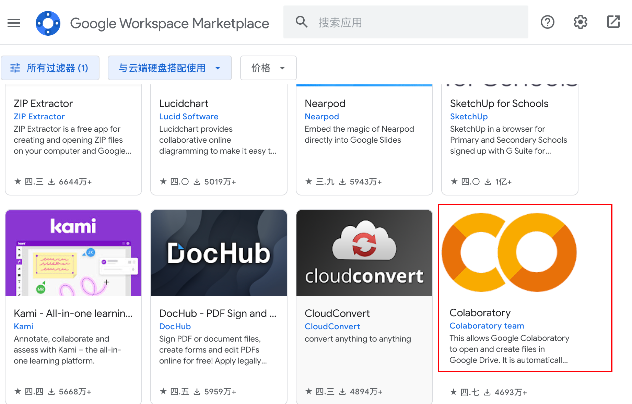Click Kami star rating icon
The width and height of the screenshot is (632, 404).
click(x=18, y=391)
